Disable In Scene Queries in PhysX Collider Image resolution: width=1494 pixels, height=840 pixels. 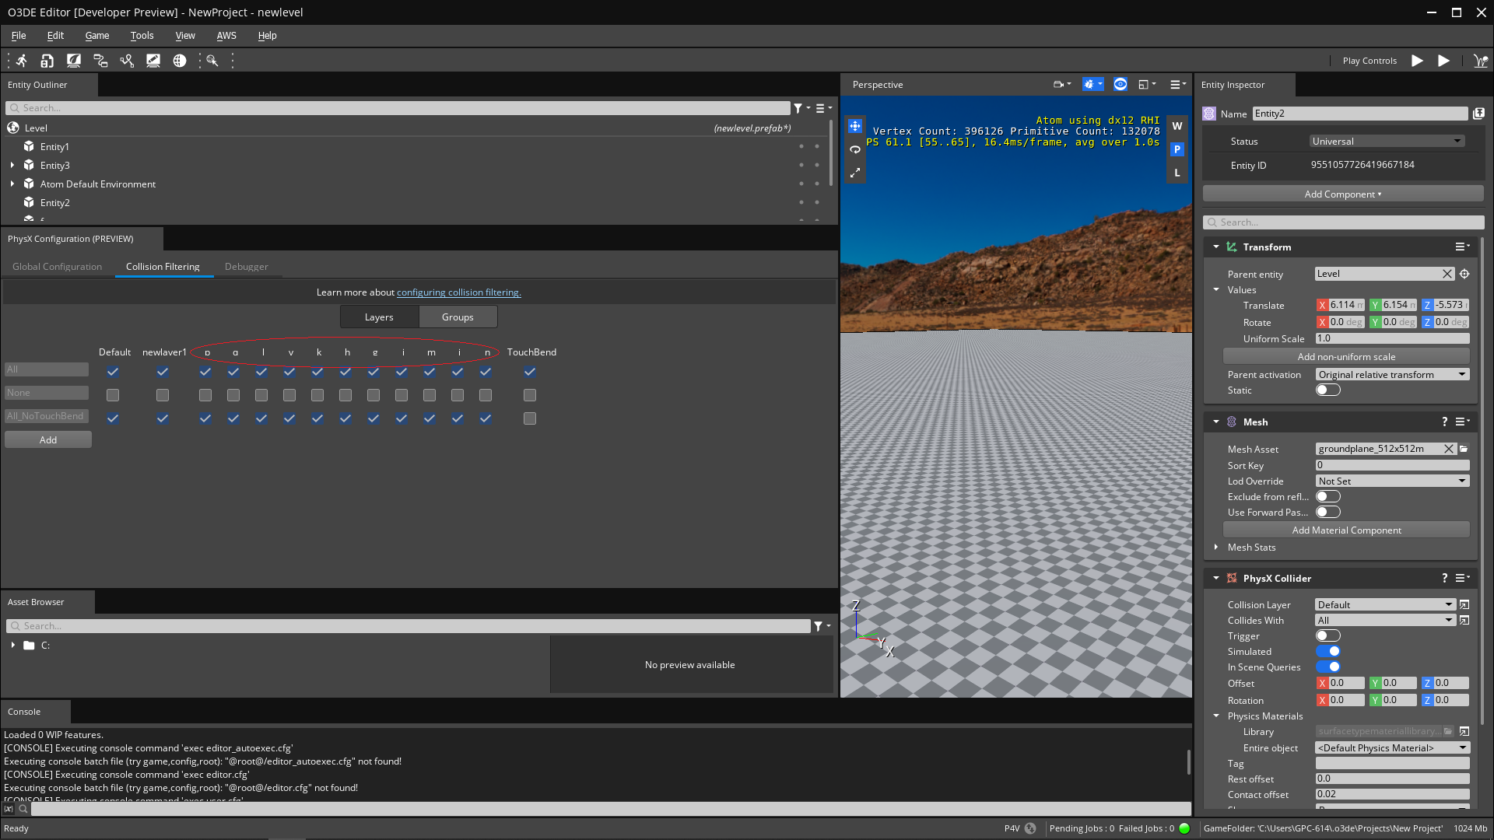click(1327, 667)
